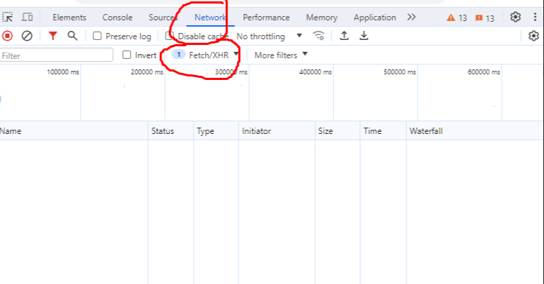Switch to the Console tab
The width and height of the screenshot is (544, 284).
pyautogui.click(x=117, y=18)
